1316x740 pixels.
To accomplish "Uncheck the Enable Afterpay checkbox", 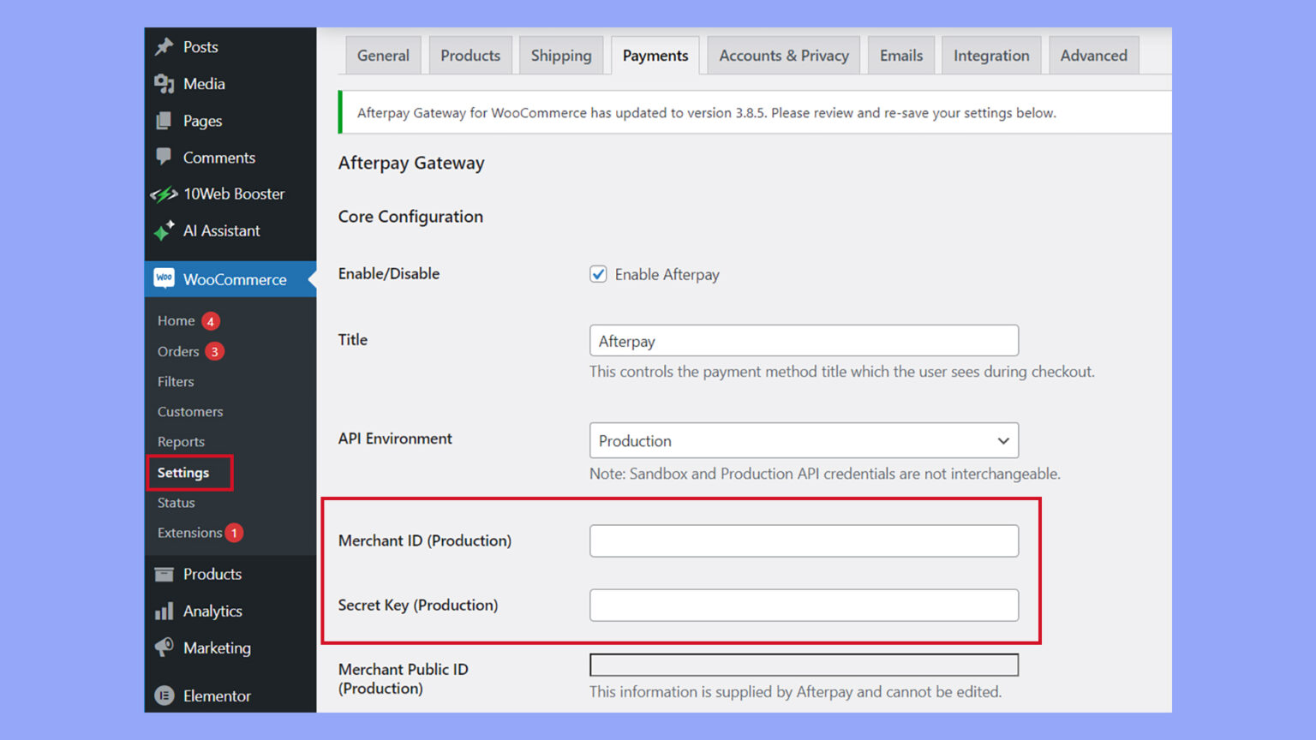I will (598, 274).
